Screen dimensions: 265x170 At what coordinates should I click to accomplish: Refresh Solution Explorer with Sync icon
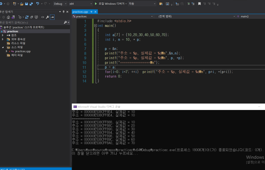click(27, 17)
